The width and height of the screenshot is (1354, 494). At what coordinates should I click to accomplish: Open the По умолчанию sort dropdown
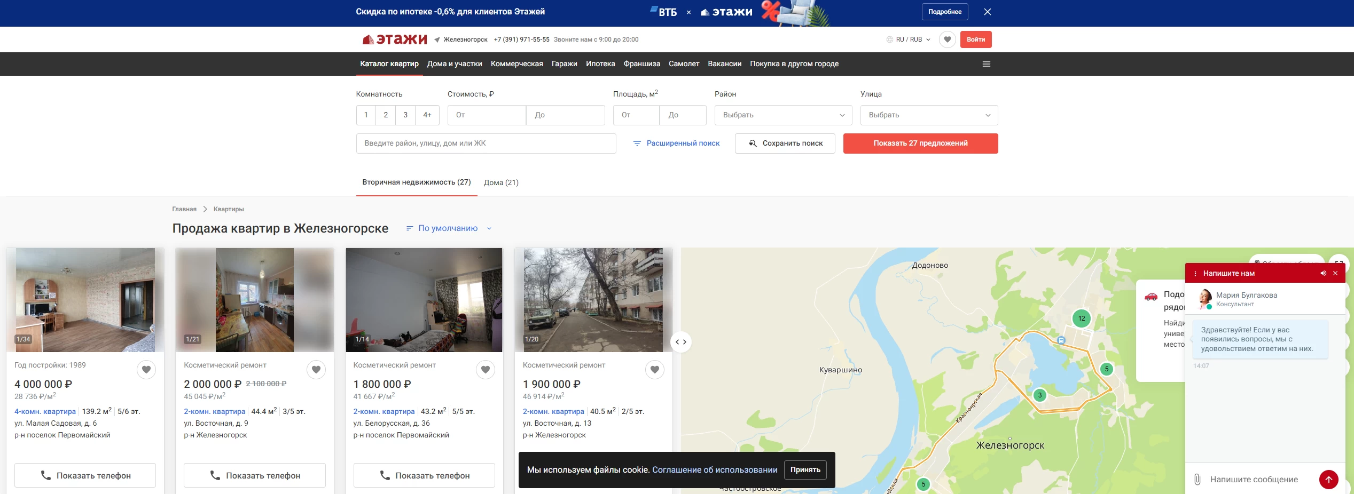449,228
